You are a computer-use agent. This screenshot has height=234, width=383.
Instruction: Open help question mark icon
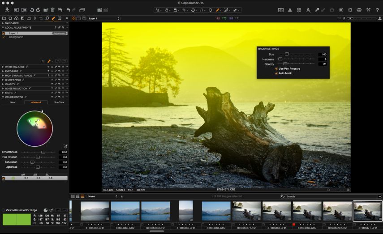377,10
